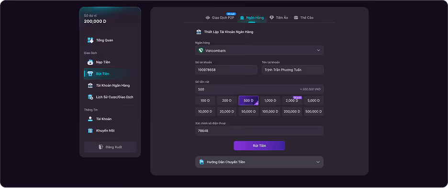Click the Đăng Xuất logout button
This screenshot has height=188, width=448.
click(110, 147)
